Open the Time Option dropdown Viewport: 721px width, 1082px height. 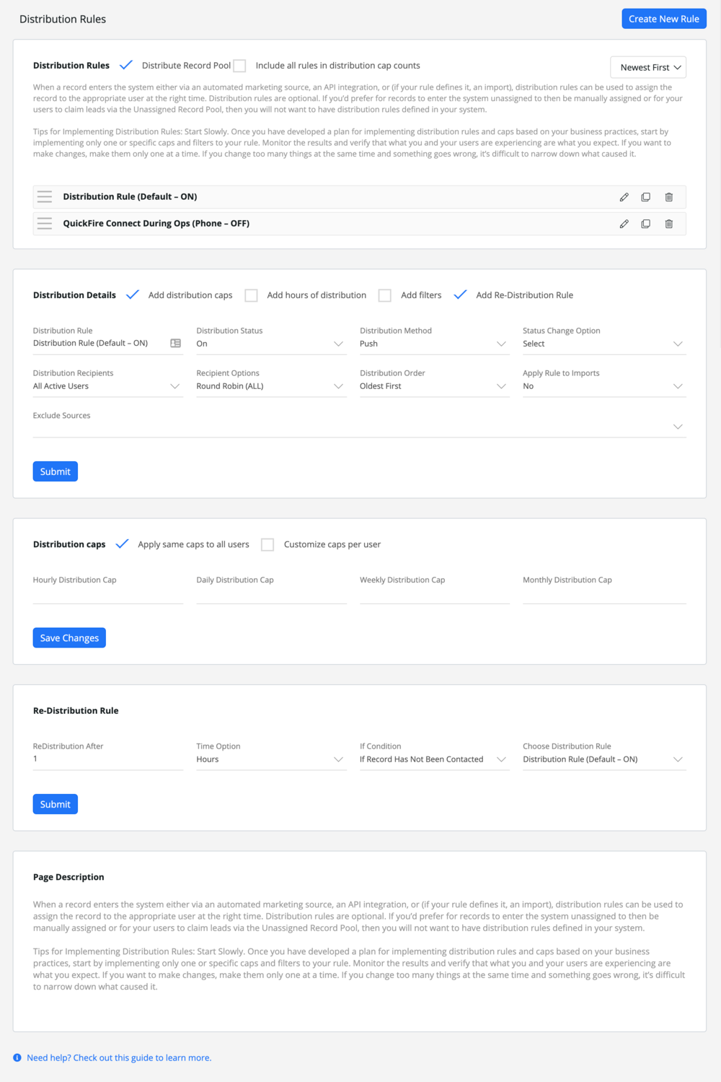coord(271,759)
